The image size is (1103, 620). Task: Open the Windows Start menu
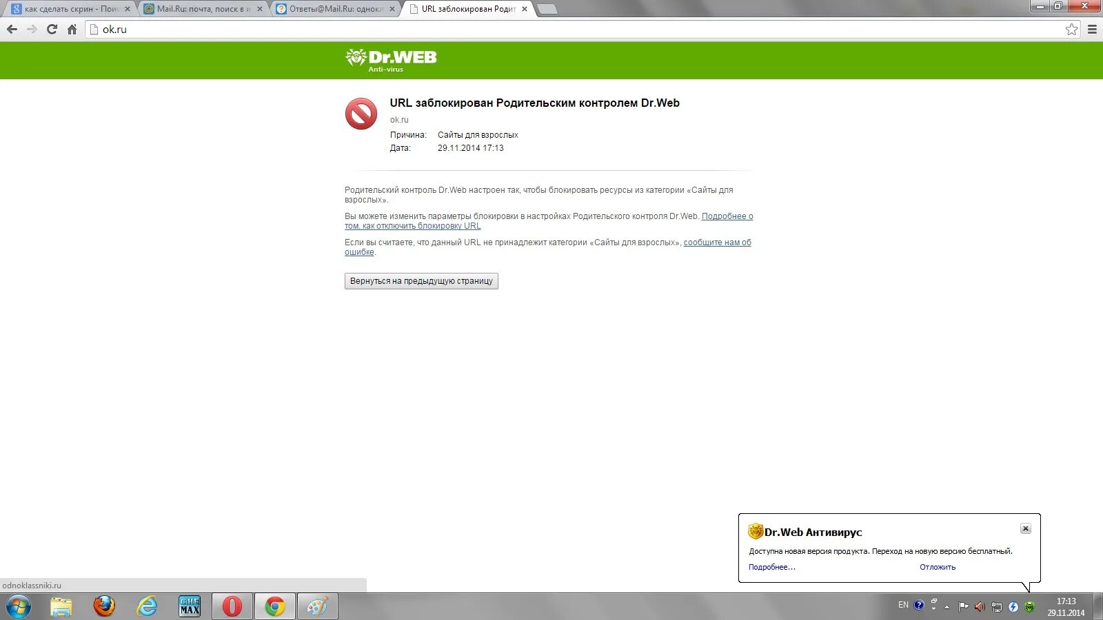point(19,607)
